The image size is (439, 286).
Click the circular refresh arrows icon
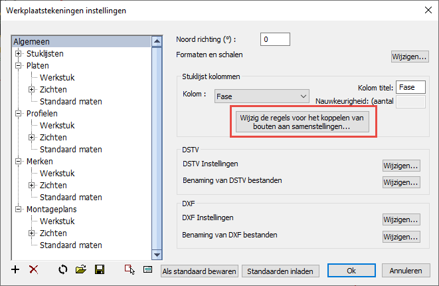tap(63, 270)
